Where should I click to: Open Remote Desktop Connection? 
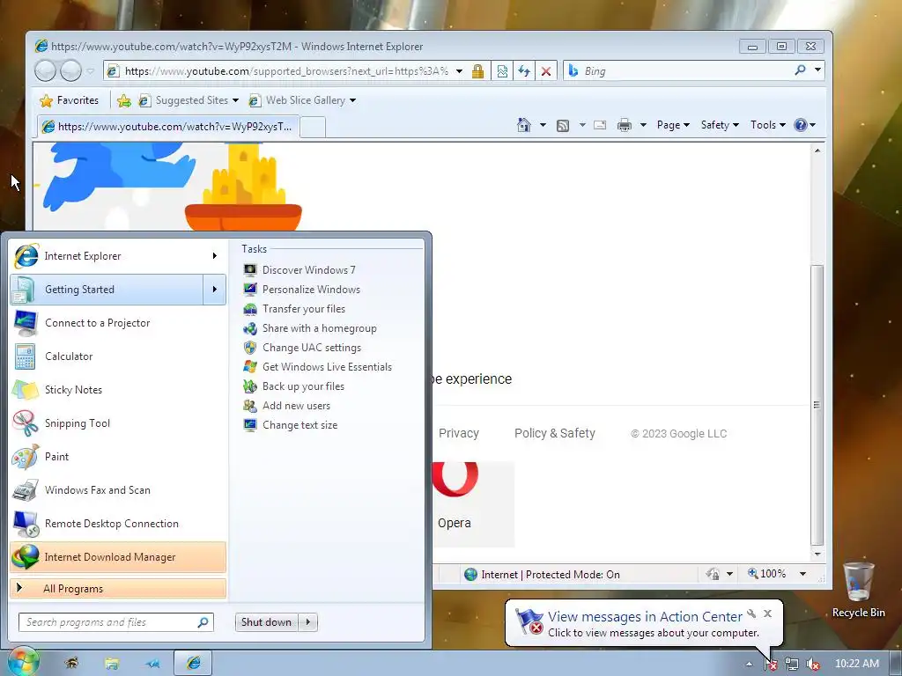point(118,523)
